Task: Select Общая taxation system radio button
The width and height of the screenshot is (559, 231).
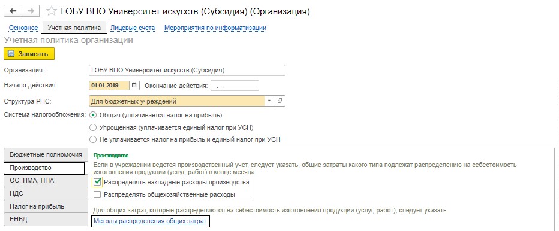Action: [x=93, y=115]
